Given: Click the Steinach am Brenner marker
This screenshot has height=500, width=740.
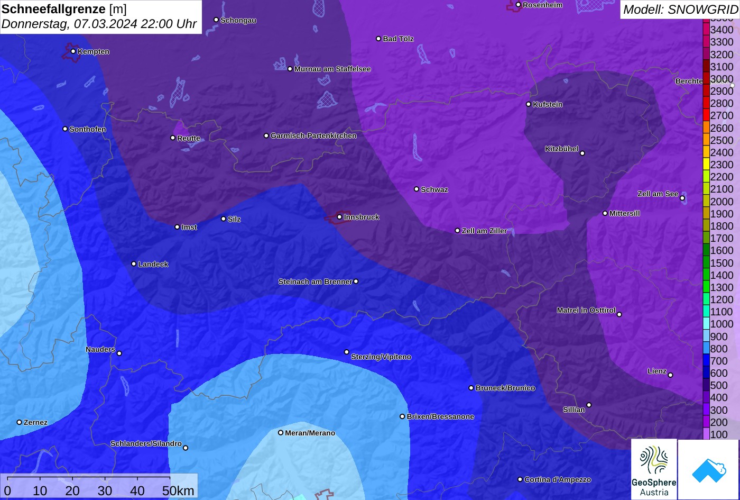Looking at the screenshot, I should [x=356, y=281].
